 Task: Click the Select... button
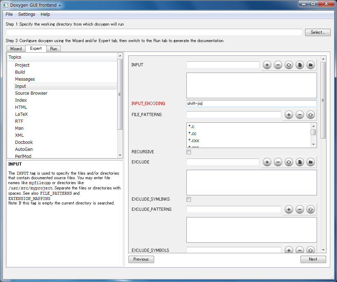point(317,32)
